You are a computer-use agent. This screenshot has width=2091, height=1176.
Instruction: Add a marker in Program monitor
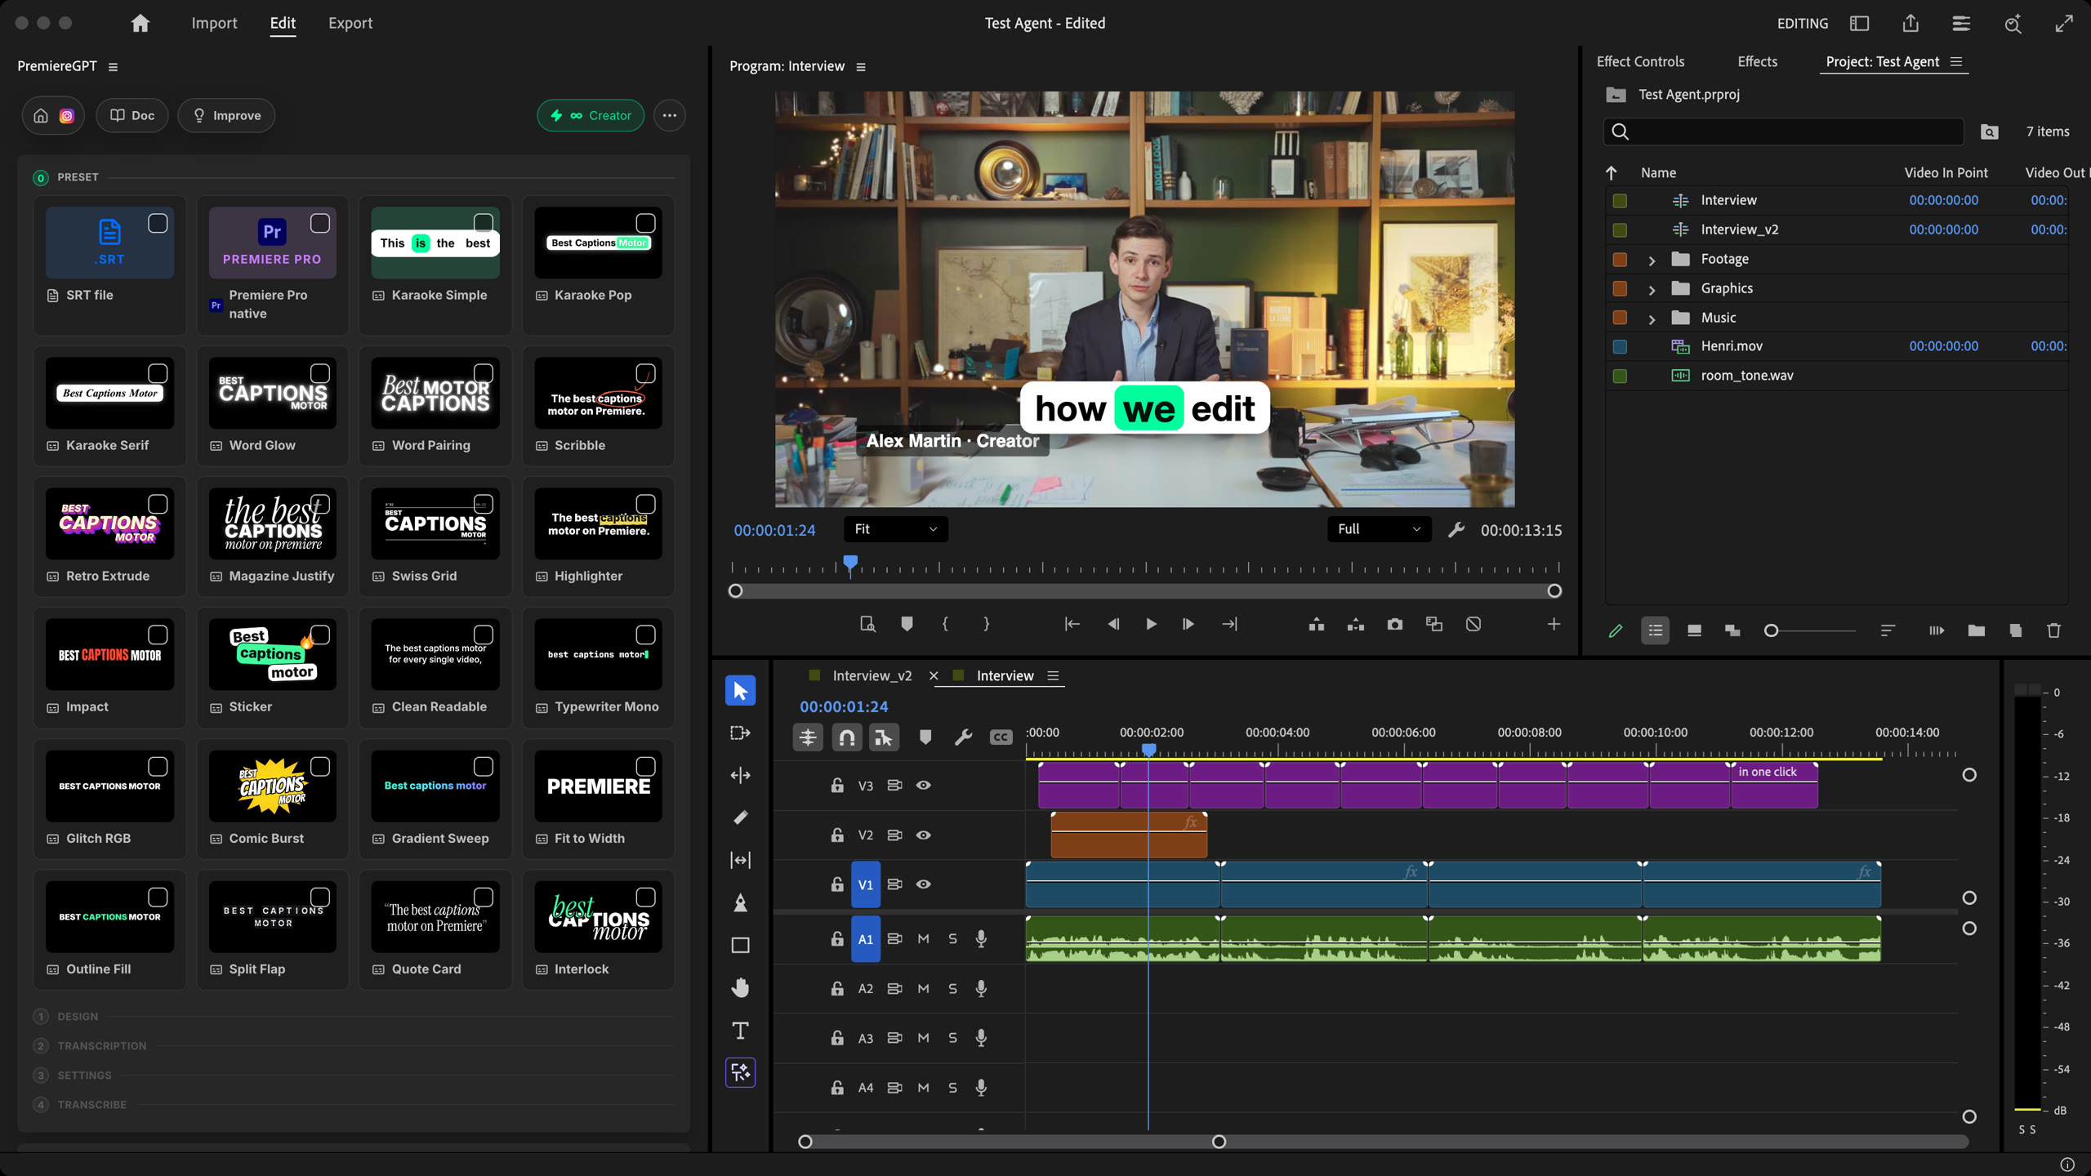click(907, 624)
